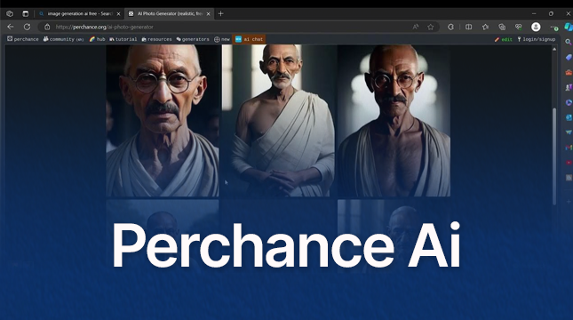Reload the page with the refresh icon
573x320 pixels.
tap(27, 27)
